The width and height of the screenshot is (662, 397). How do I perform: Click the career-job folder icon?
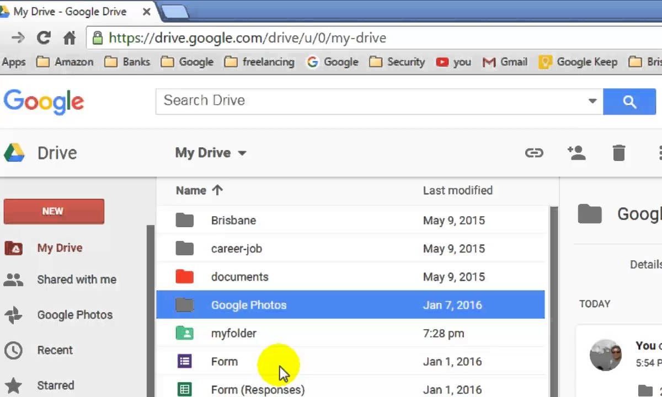[x=185, y=249]
